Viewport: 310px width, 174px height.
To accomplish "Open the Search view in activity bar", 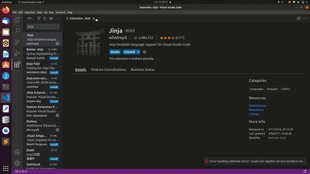I will coord(17,31).
